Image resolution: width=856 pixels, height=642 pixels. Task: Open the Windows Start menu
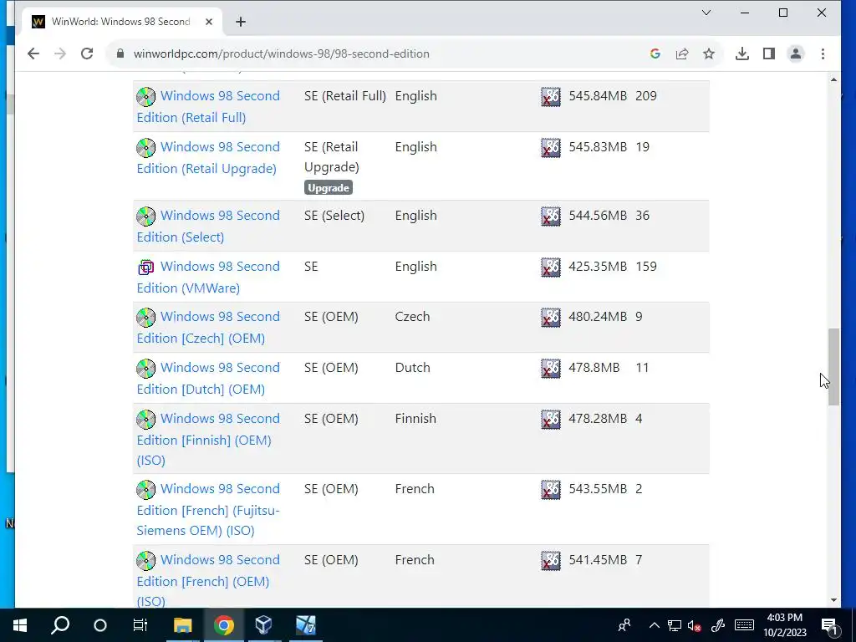[20, 625]
